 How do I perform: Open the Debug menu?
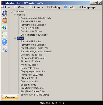pos(54,7)
